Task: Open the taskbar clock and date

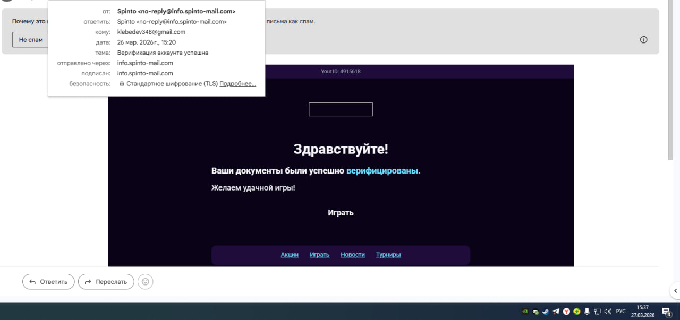Action: pyautogui.click(x=643, y=312)
